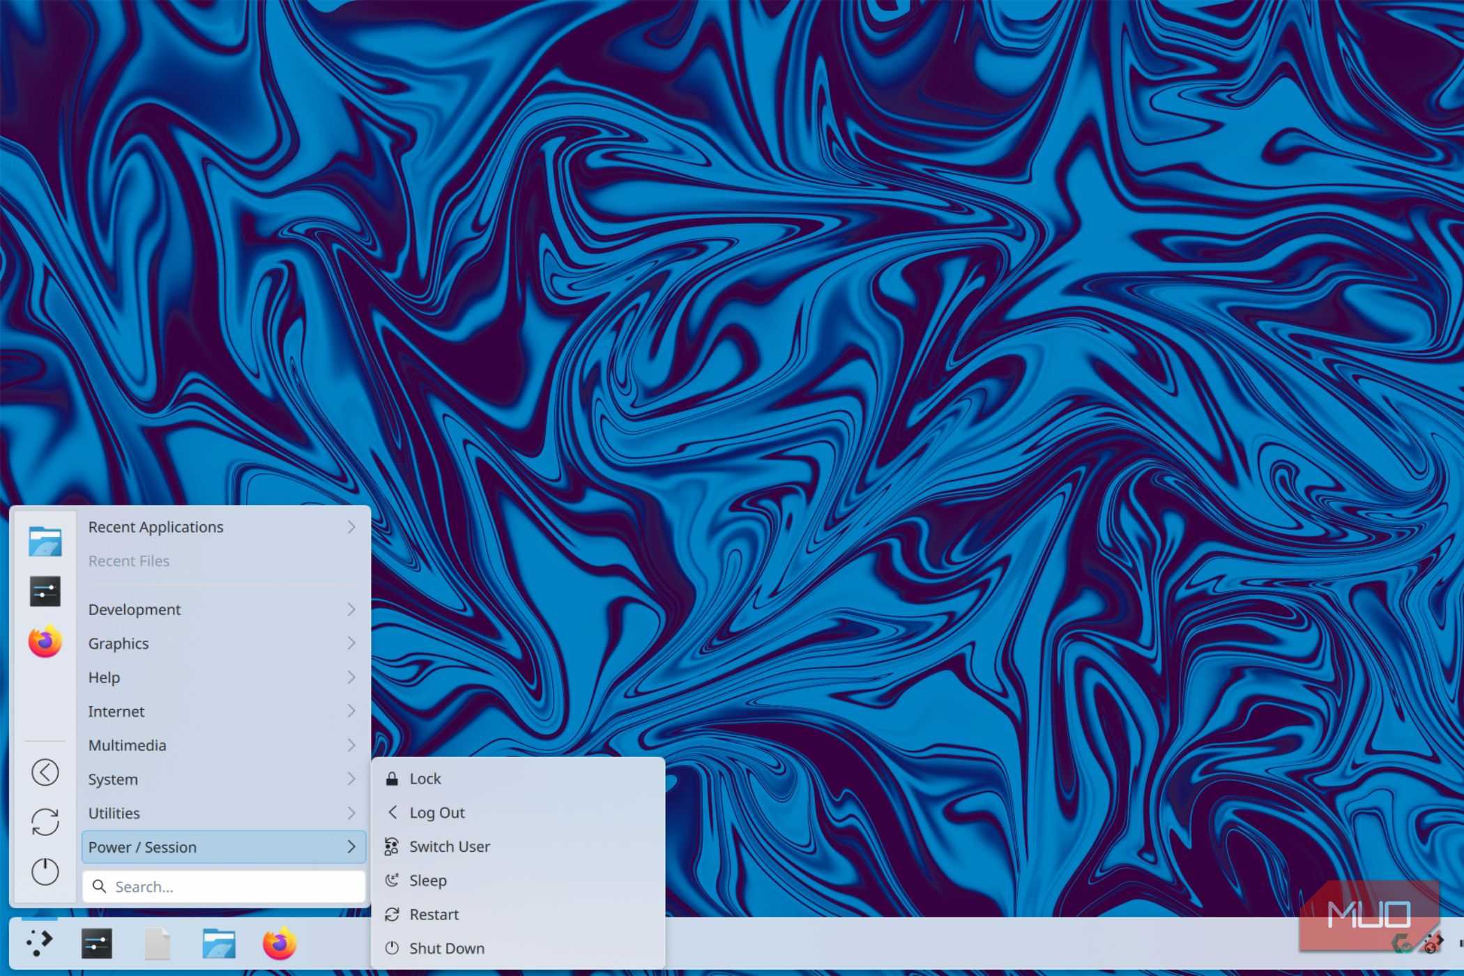Open Dolphin file manager in menu favorites
Screen dimensions: 1464x976
45,541
